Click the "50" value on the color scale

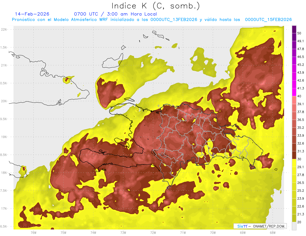pos(299,33)
